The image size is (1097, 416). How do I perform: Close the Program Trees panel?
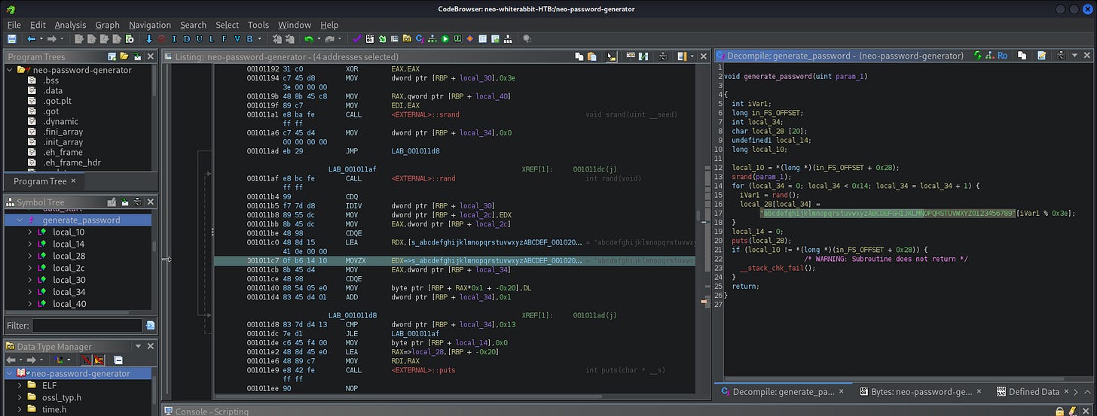coord(150,56)
